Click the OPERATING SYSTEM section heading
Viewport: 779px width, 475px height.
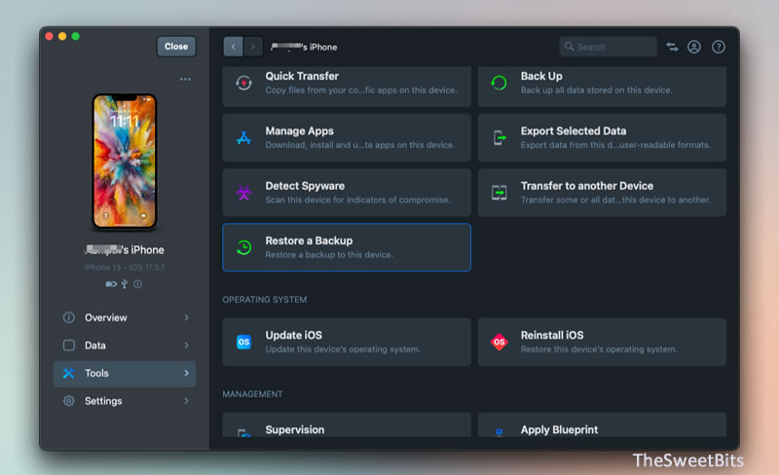pos(264,300)
